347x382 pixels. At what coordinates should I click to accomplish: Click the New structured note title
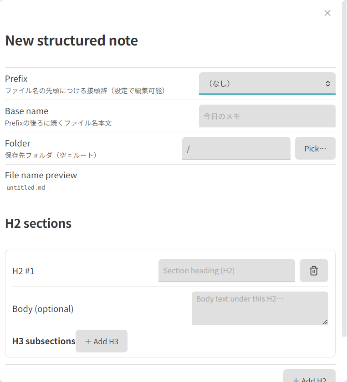pyautogui.click(x=71, y=40)
